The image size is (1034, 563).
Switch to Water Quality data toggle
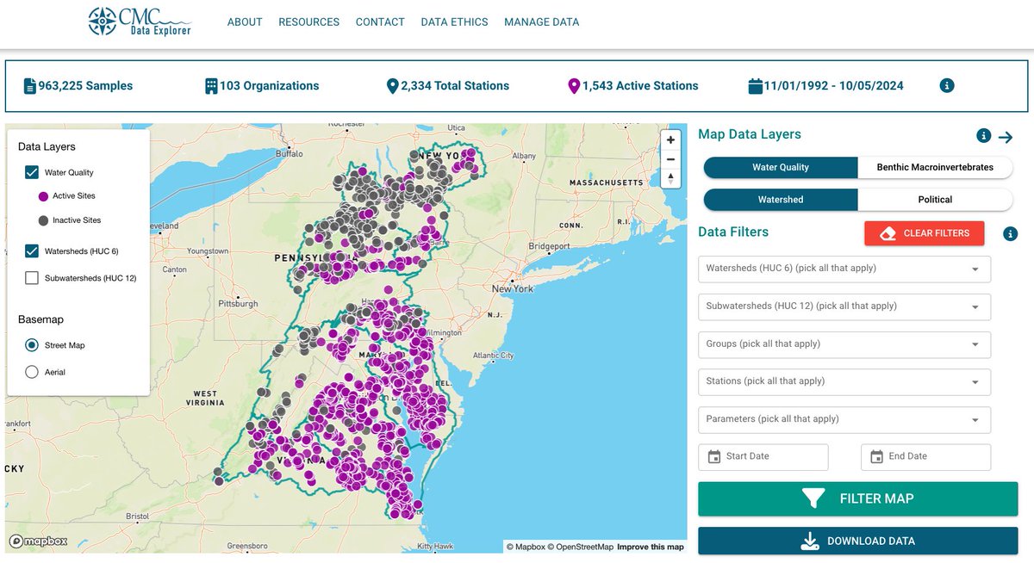[781, 167]
